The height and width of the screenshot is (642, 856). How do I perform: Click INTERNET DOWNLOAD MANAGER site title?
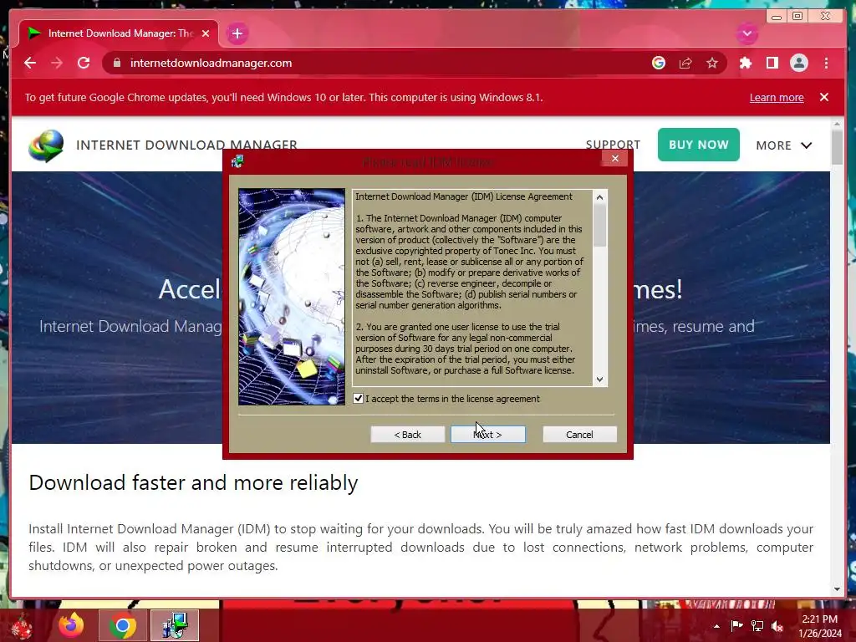coord(186,145)
